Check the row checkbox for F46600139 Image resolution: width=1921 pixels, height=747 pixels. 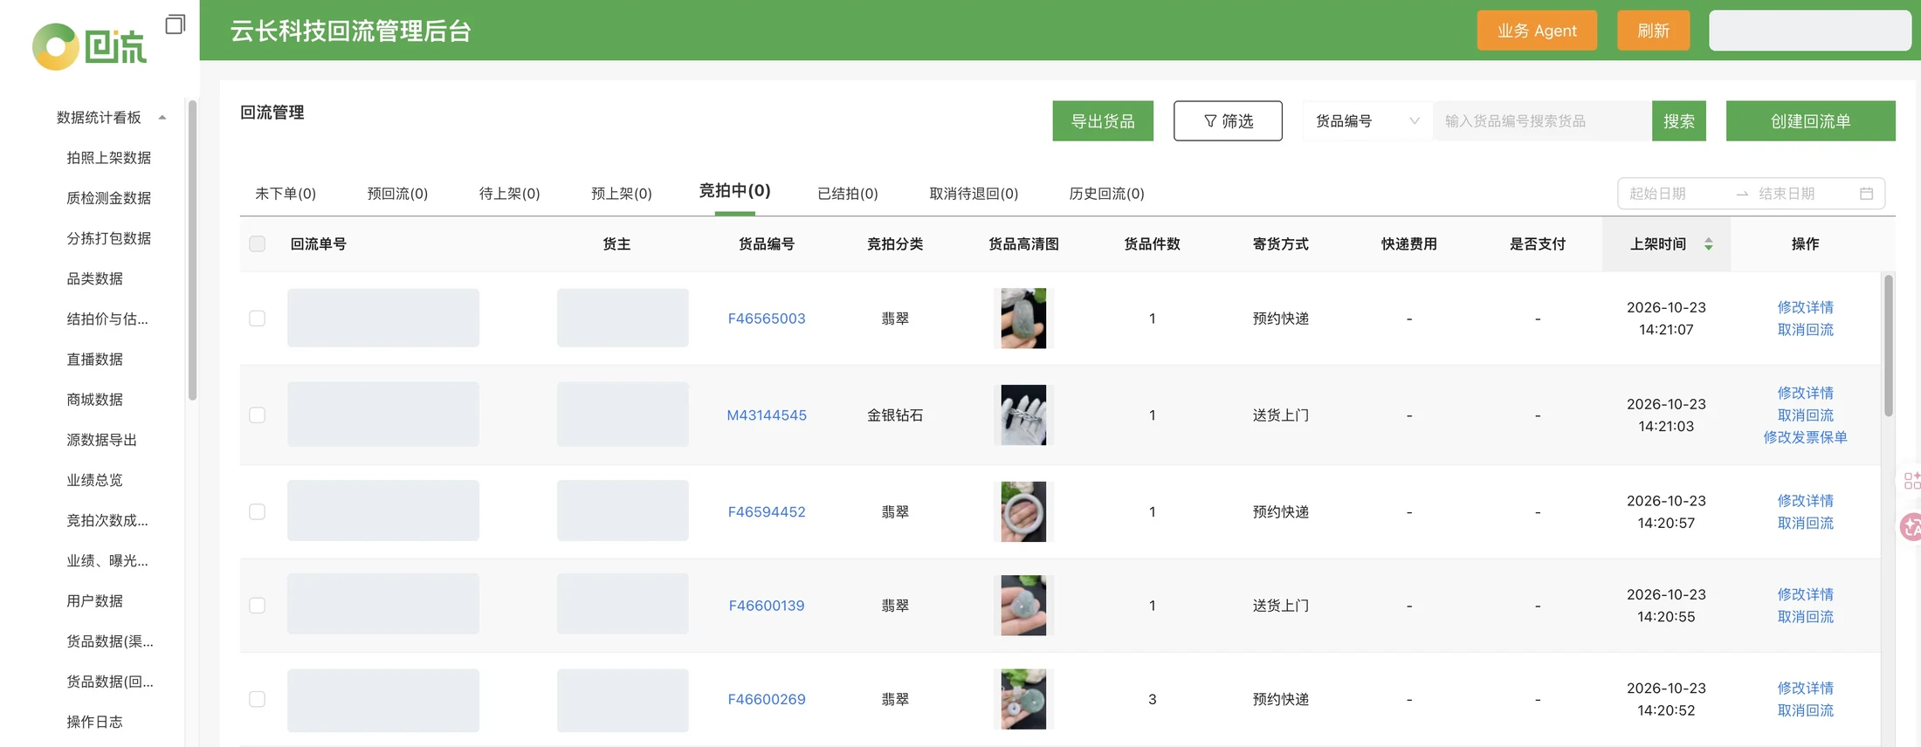tap(257, 606)
